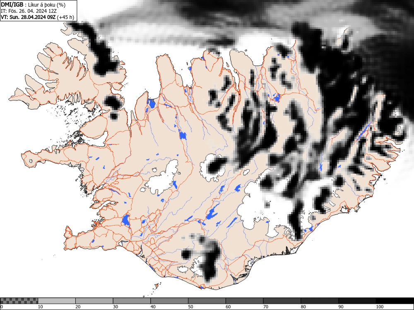Image resolution: width=414 pixels, height=310 pixels.
Task: Click the 'Líkur á þoku (%)' label
Action: 47,5
